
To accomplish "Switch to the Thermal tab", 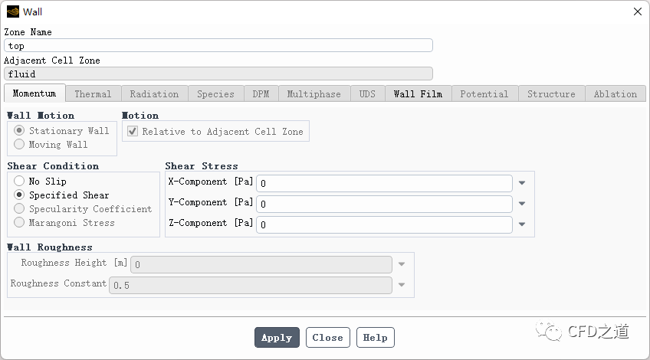I will pos(93,93).
